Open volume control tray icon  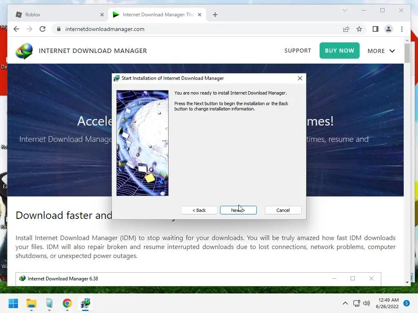pos(367,303)
